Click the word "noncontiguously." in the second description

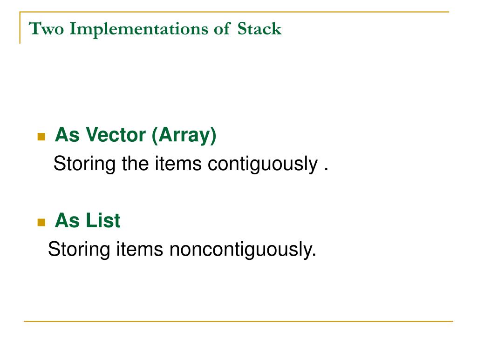coord(243,250)
